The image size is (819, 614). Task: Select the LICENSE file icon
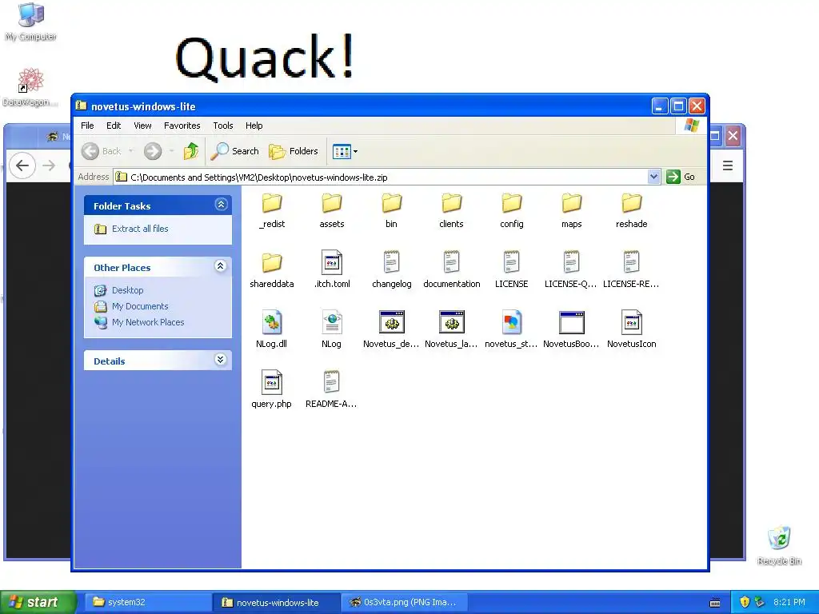(x=511, y=262)
